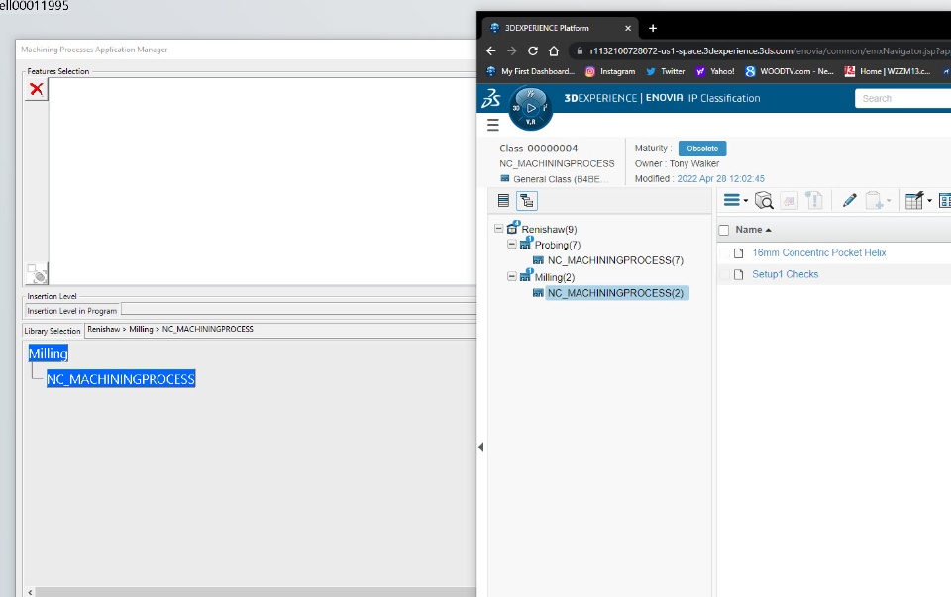Select the Milling(2) tree label
Viewport: 951px width, 597px height.
point(555,277)
